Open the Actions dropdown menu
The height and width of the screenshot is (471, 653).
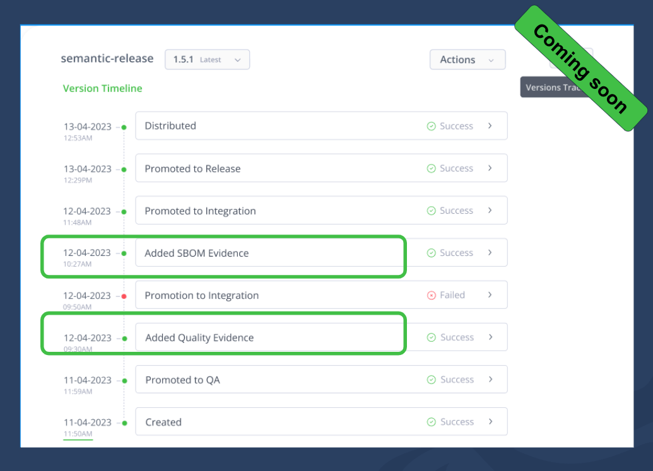pos(468,59)
